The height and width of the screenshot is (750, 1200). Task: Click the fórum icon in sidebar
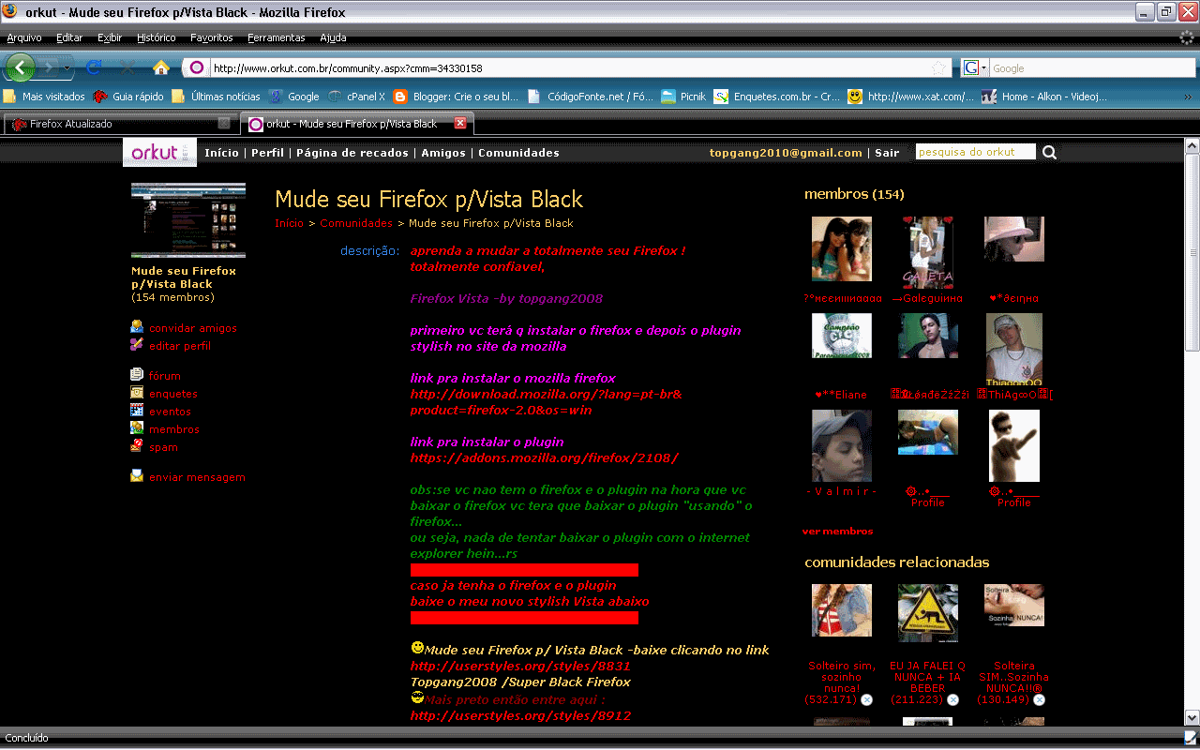click(137, 375)
